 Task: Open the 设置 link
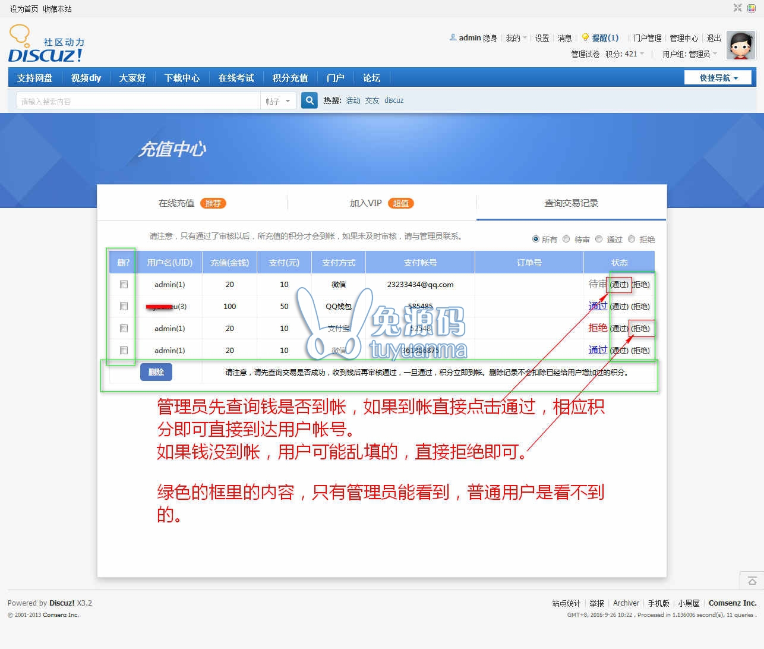[x=542, y=38]
